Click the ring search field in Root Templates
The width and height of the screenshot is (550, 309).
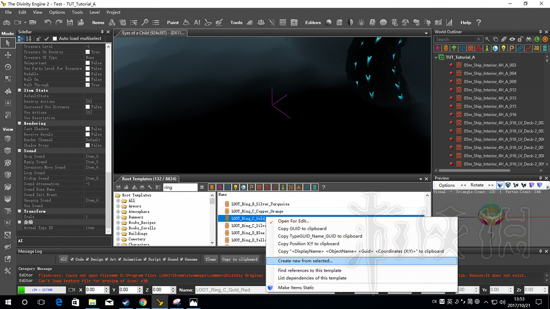(x=180, y=187)
